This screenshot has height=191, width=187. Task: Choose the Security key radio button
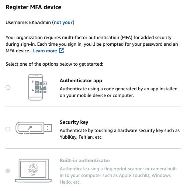[x=8, y=129]
